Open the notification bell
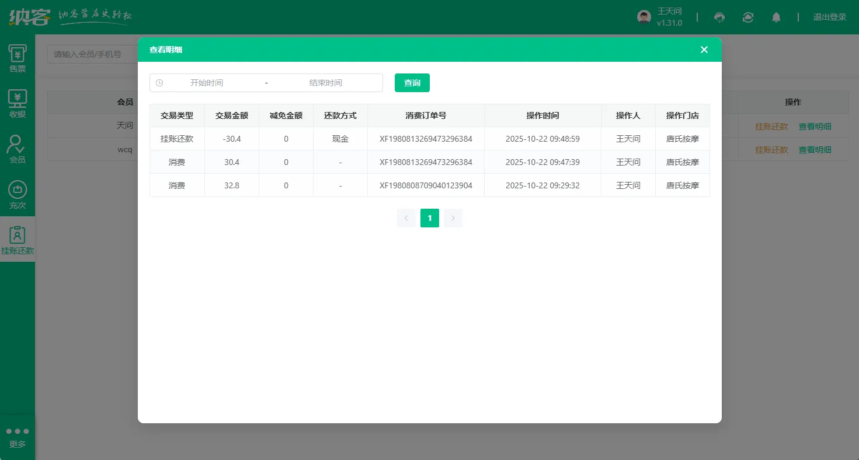 pyautogui.click(x=776, y=17)
